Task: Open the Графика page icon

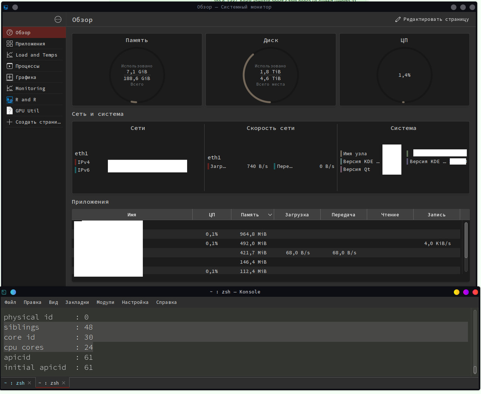Action: [x=10, y=77]
